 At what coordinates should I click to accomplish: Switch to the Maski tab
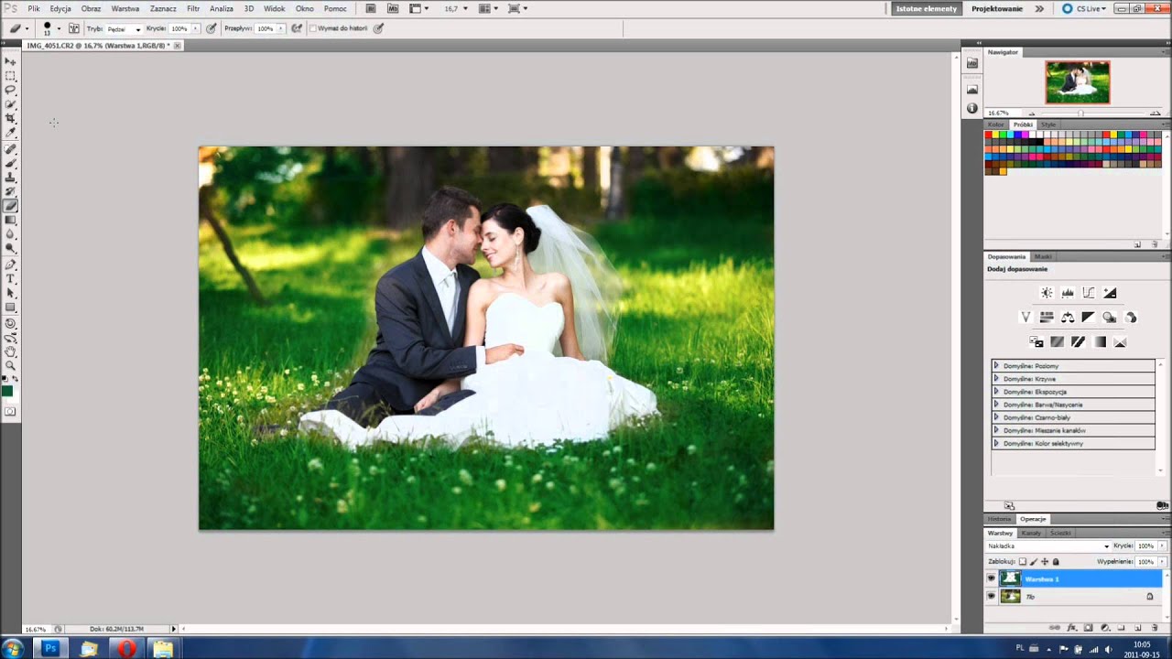1043,256
